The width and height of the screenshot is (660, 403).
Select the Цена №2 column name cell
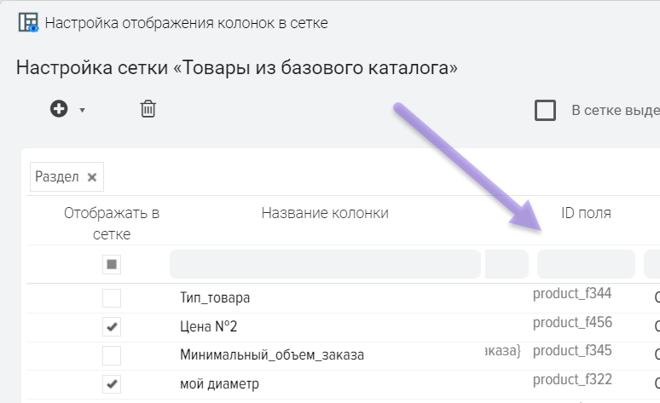coord(209,327)
